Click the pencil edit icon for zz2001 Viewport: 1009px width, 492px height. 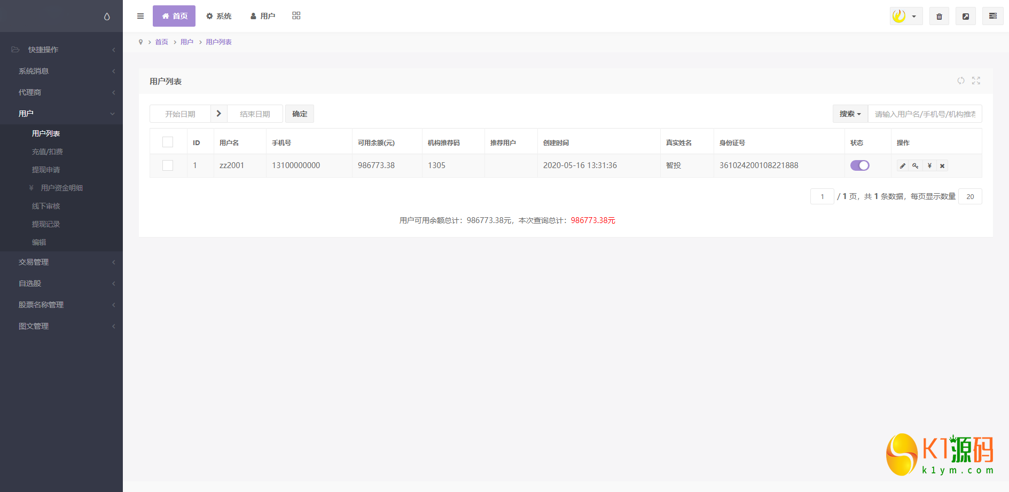903,166
